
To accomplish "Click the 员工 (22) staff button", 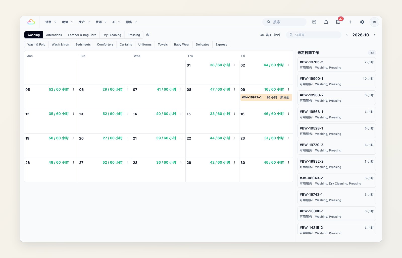I will tap(270, 35).
